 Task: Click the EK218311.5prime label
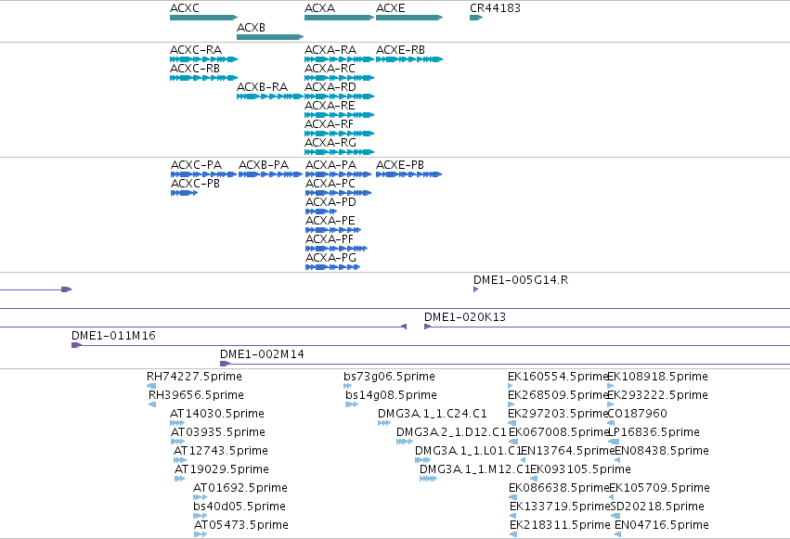coord(561,525)
